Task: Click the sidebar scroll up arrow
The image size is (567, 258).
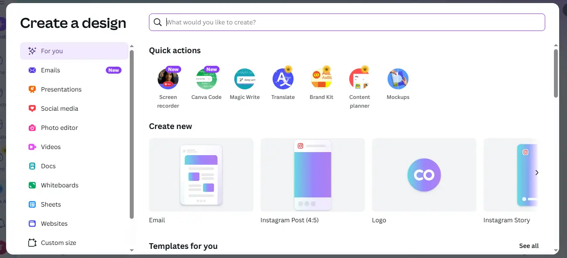Action: [132, 46]
